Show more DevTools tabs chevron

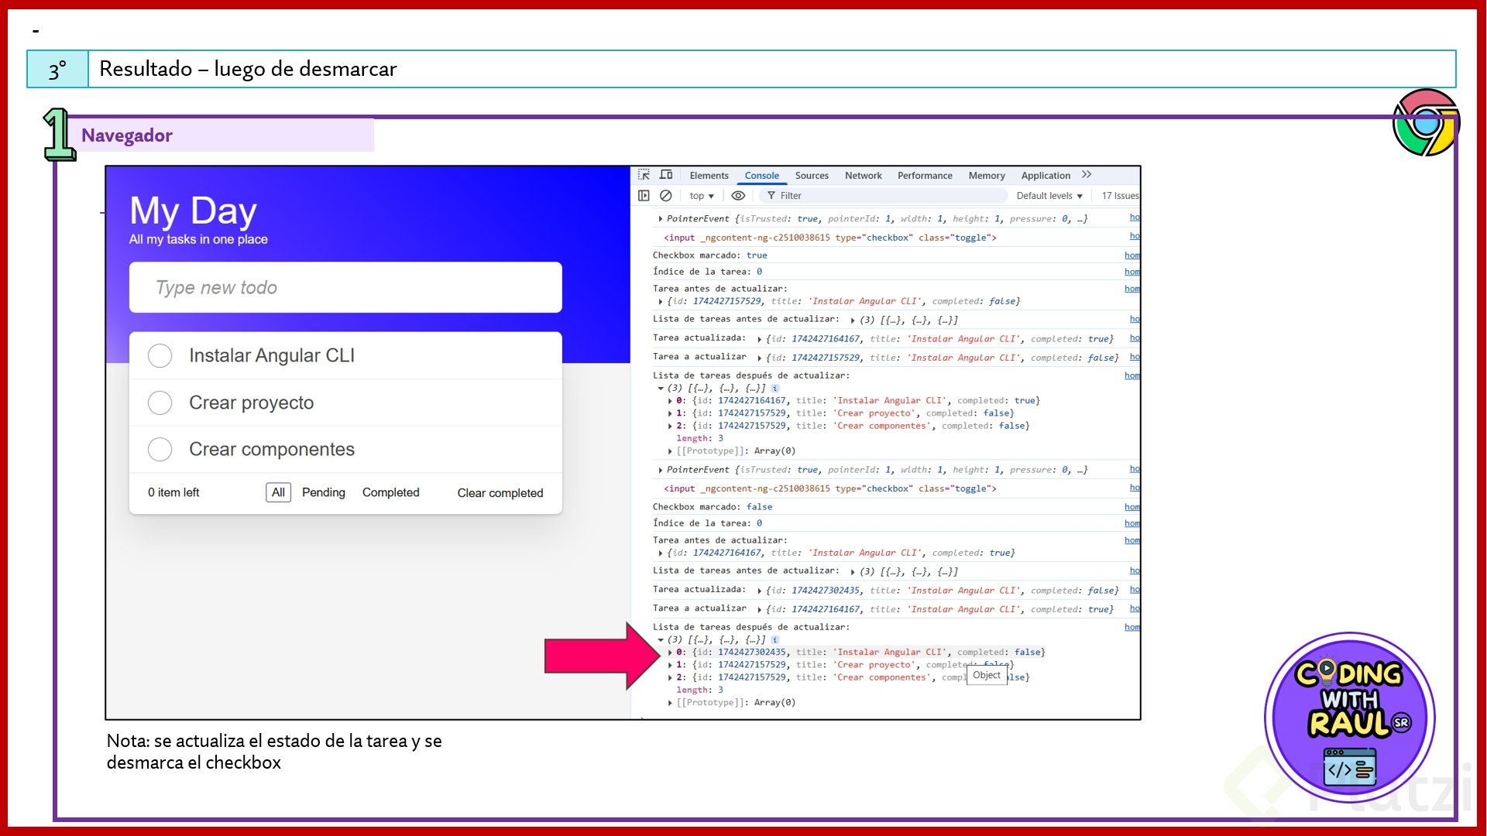[1087, 175]
